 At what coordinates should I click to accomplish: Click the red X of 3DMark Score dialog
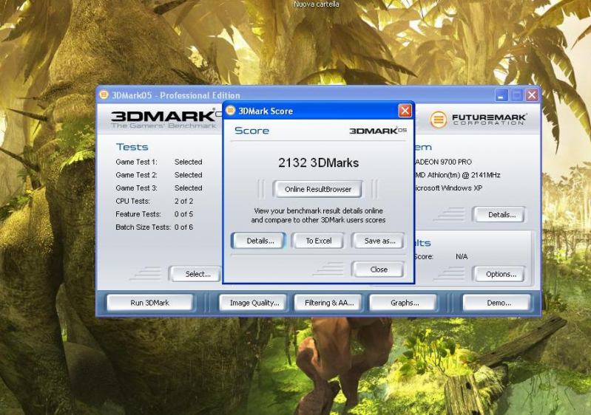(405, 111)
